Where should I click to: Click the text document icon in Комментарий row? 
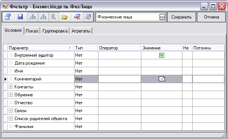coord(162,79)
